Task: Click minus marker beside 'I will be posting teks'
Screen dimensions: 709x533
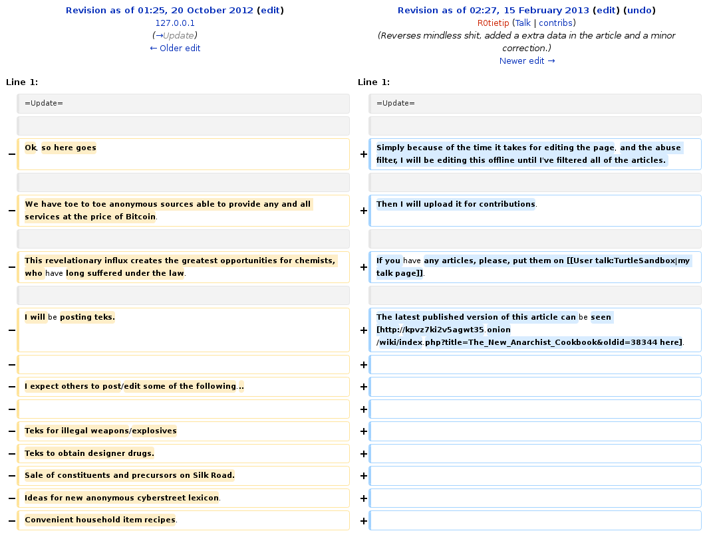Action: click(11, 330)
